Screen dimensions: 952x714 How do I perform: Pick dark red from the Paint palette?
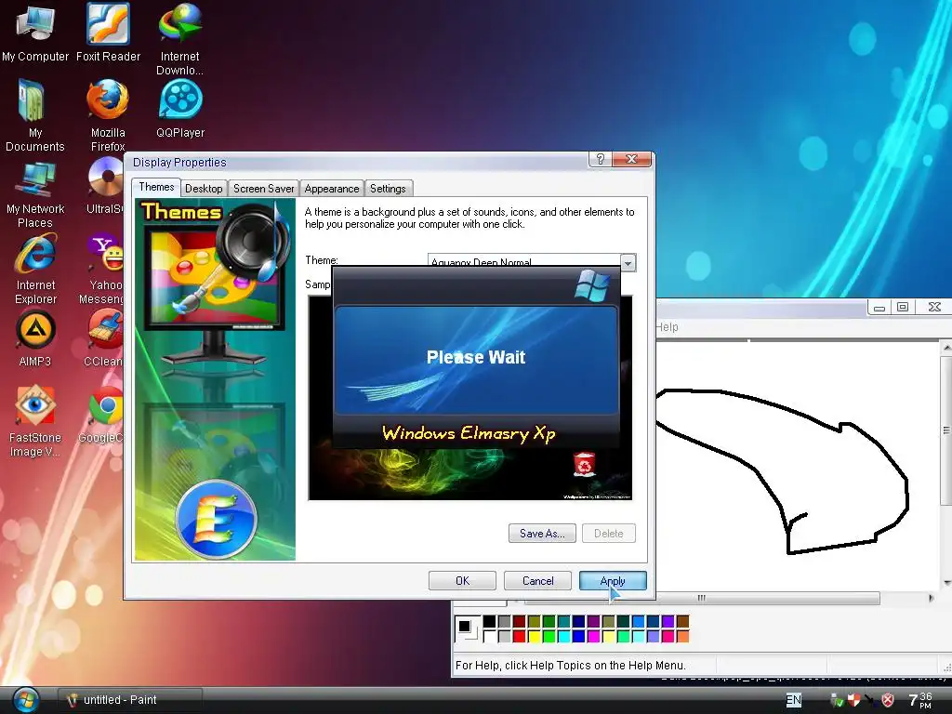[x=519, y=622]
